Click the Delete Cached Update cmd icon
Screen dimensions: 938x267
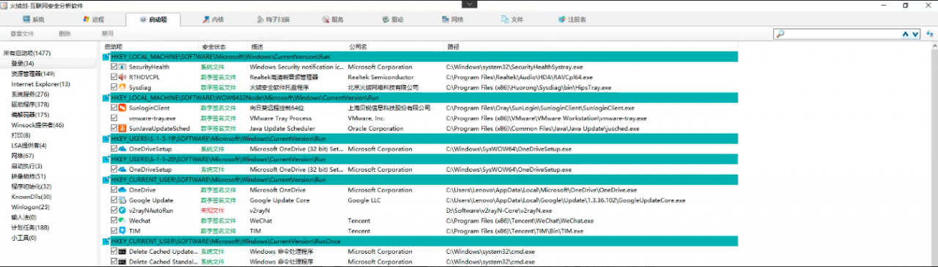pos(122,251)
